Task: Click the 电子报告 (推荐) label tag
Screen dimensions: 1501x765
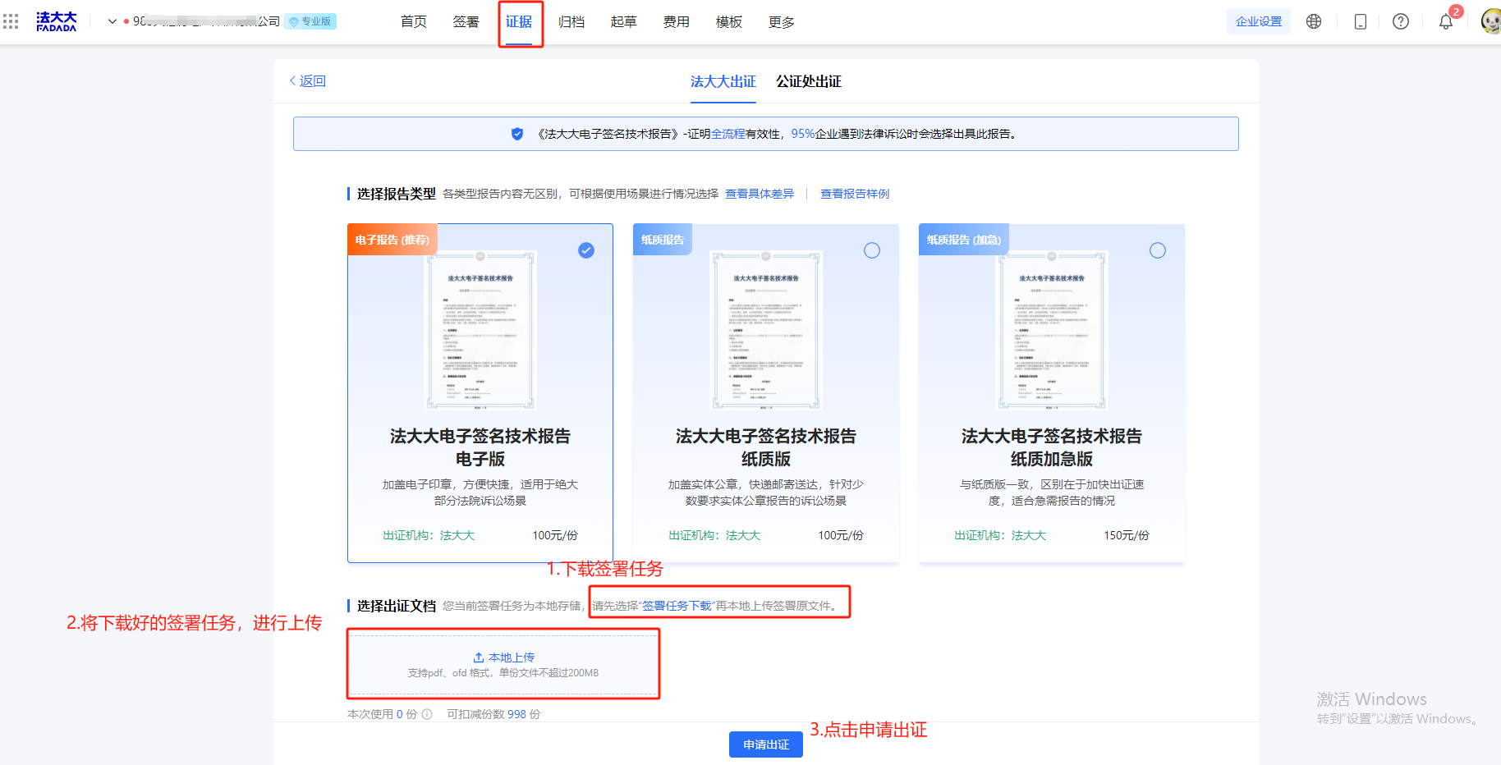Action: click(x=392, y=240)
